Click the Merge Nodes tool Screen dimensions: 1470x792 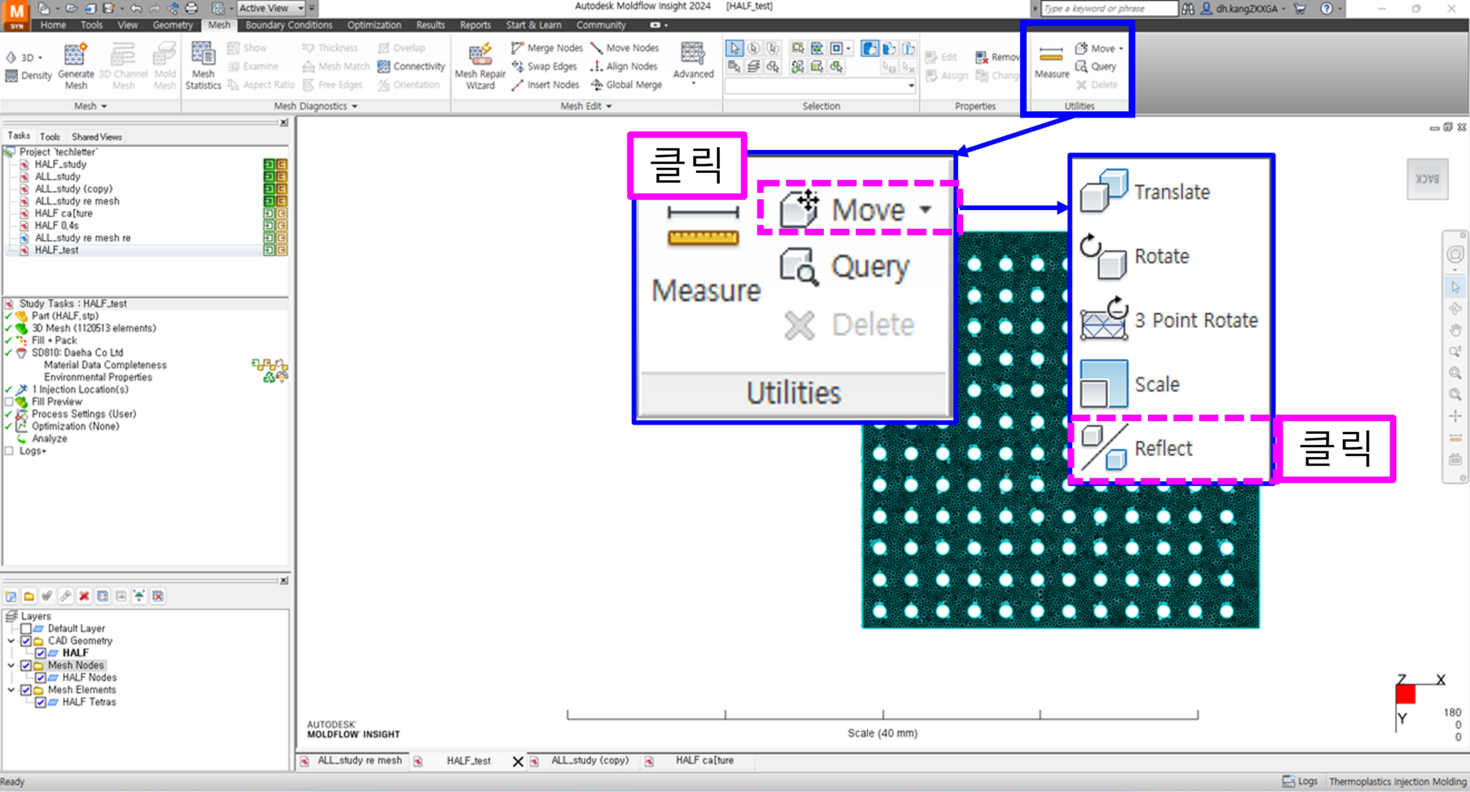coord(547,48)
